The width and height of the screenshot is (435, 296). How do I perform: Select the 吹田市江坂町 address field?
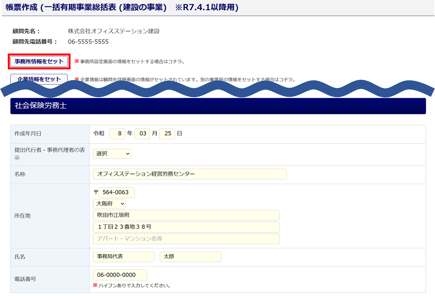coord(186,215)
